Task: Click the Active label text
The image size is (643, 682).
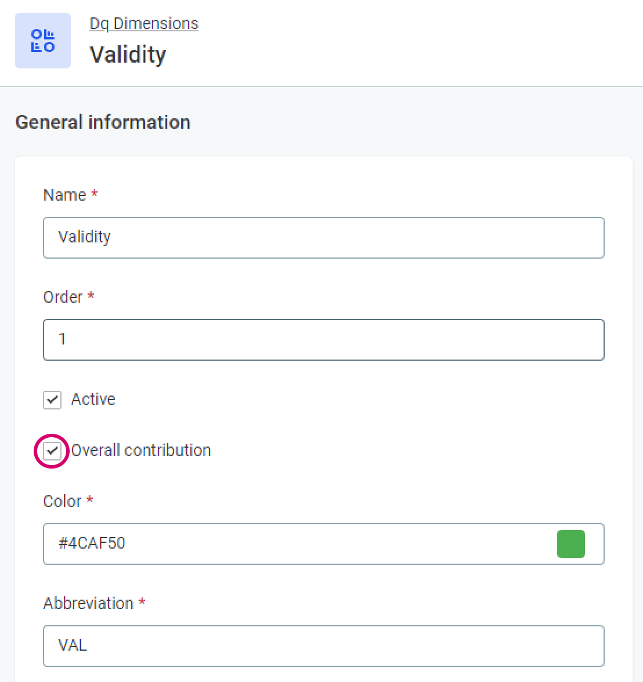Action: [x=93, y=399]
